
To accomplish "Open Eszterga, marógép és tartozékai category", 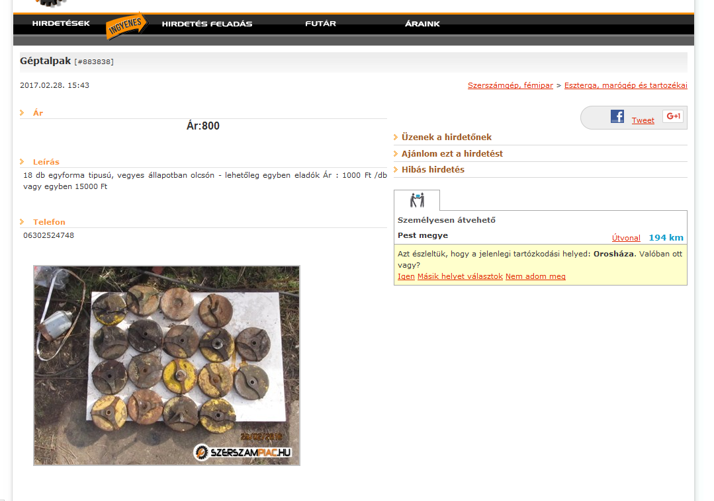I will click(x=625, y=85).
